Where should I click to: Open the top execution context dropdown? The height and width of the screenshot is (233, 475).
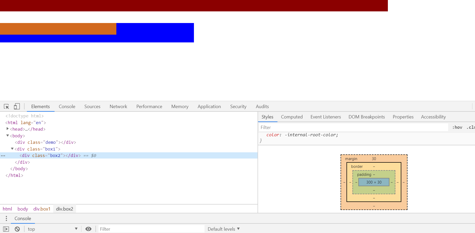tap(53, 229)
